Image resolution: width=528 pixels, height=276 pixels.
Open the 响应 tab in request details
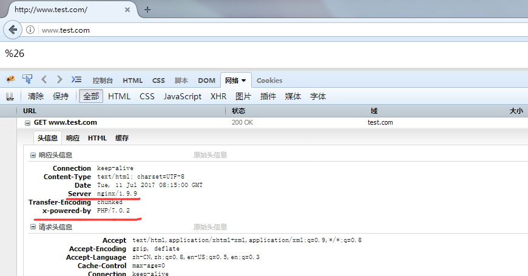click(73, 138)
